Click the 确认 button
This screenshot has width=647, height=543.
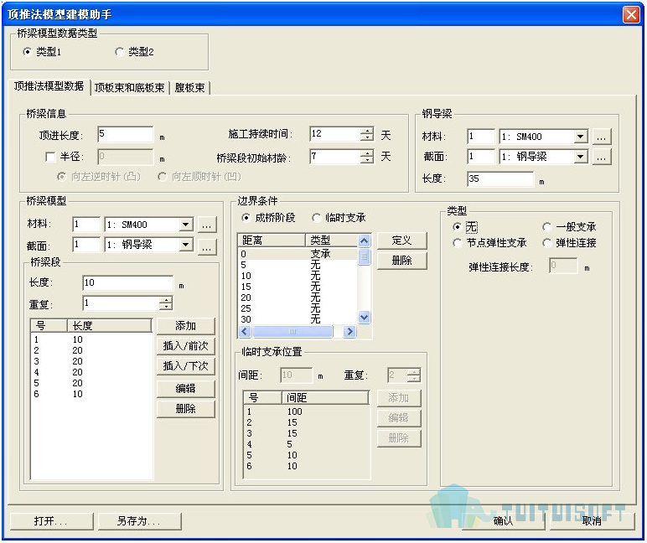[504, 521]
